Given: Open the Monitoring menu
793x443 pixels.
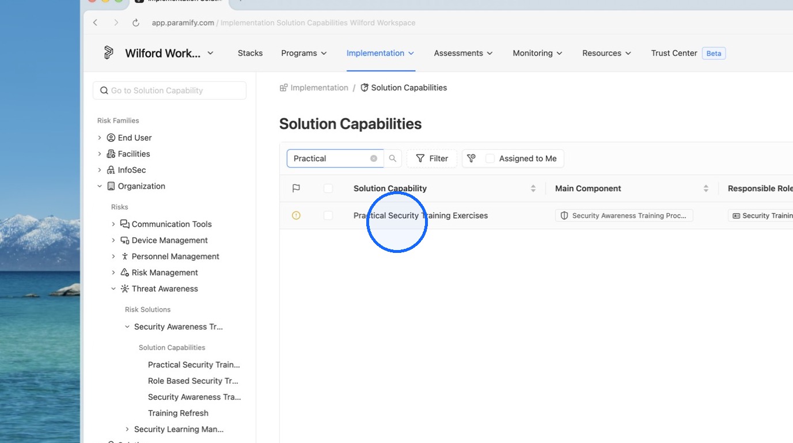Looking at the screenshot, I should click(x=538, y=53).
